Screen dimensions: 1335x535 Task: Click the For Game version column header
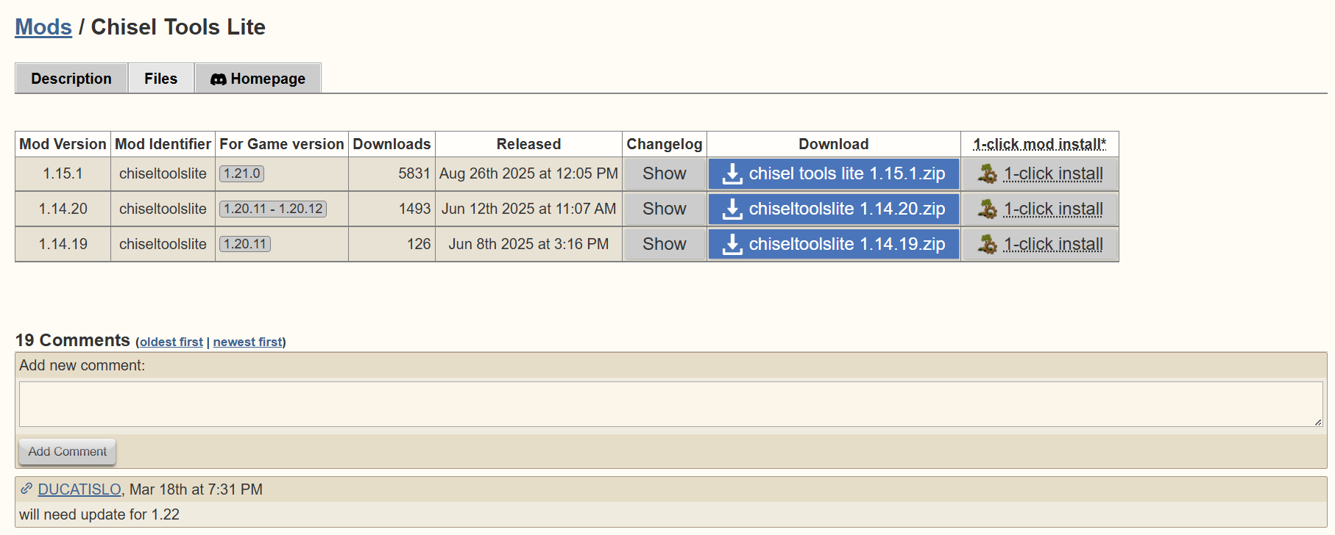pyautogui.click(x=282, y=145)
